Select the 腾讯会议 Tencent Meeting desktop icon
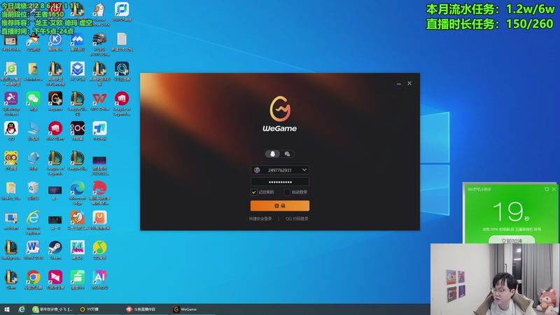Image resolution: width=560 pixels, height=315 pixels. click(78, 42)
